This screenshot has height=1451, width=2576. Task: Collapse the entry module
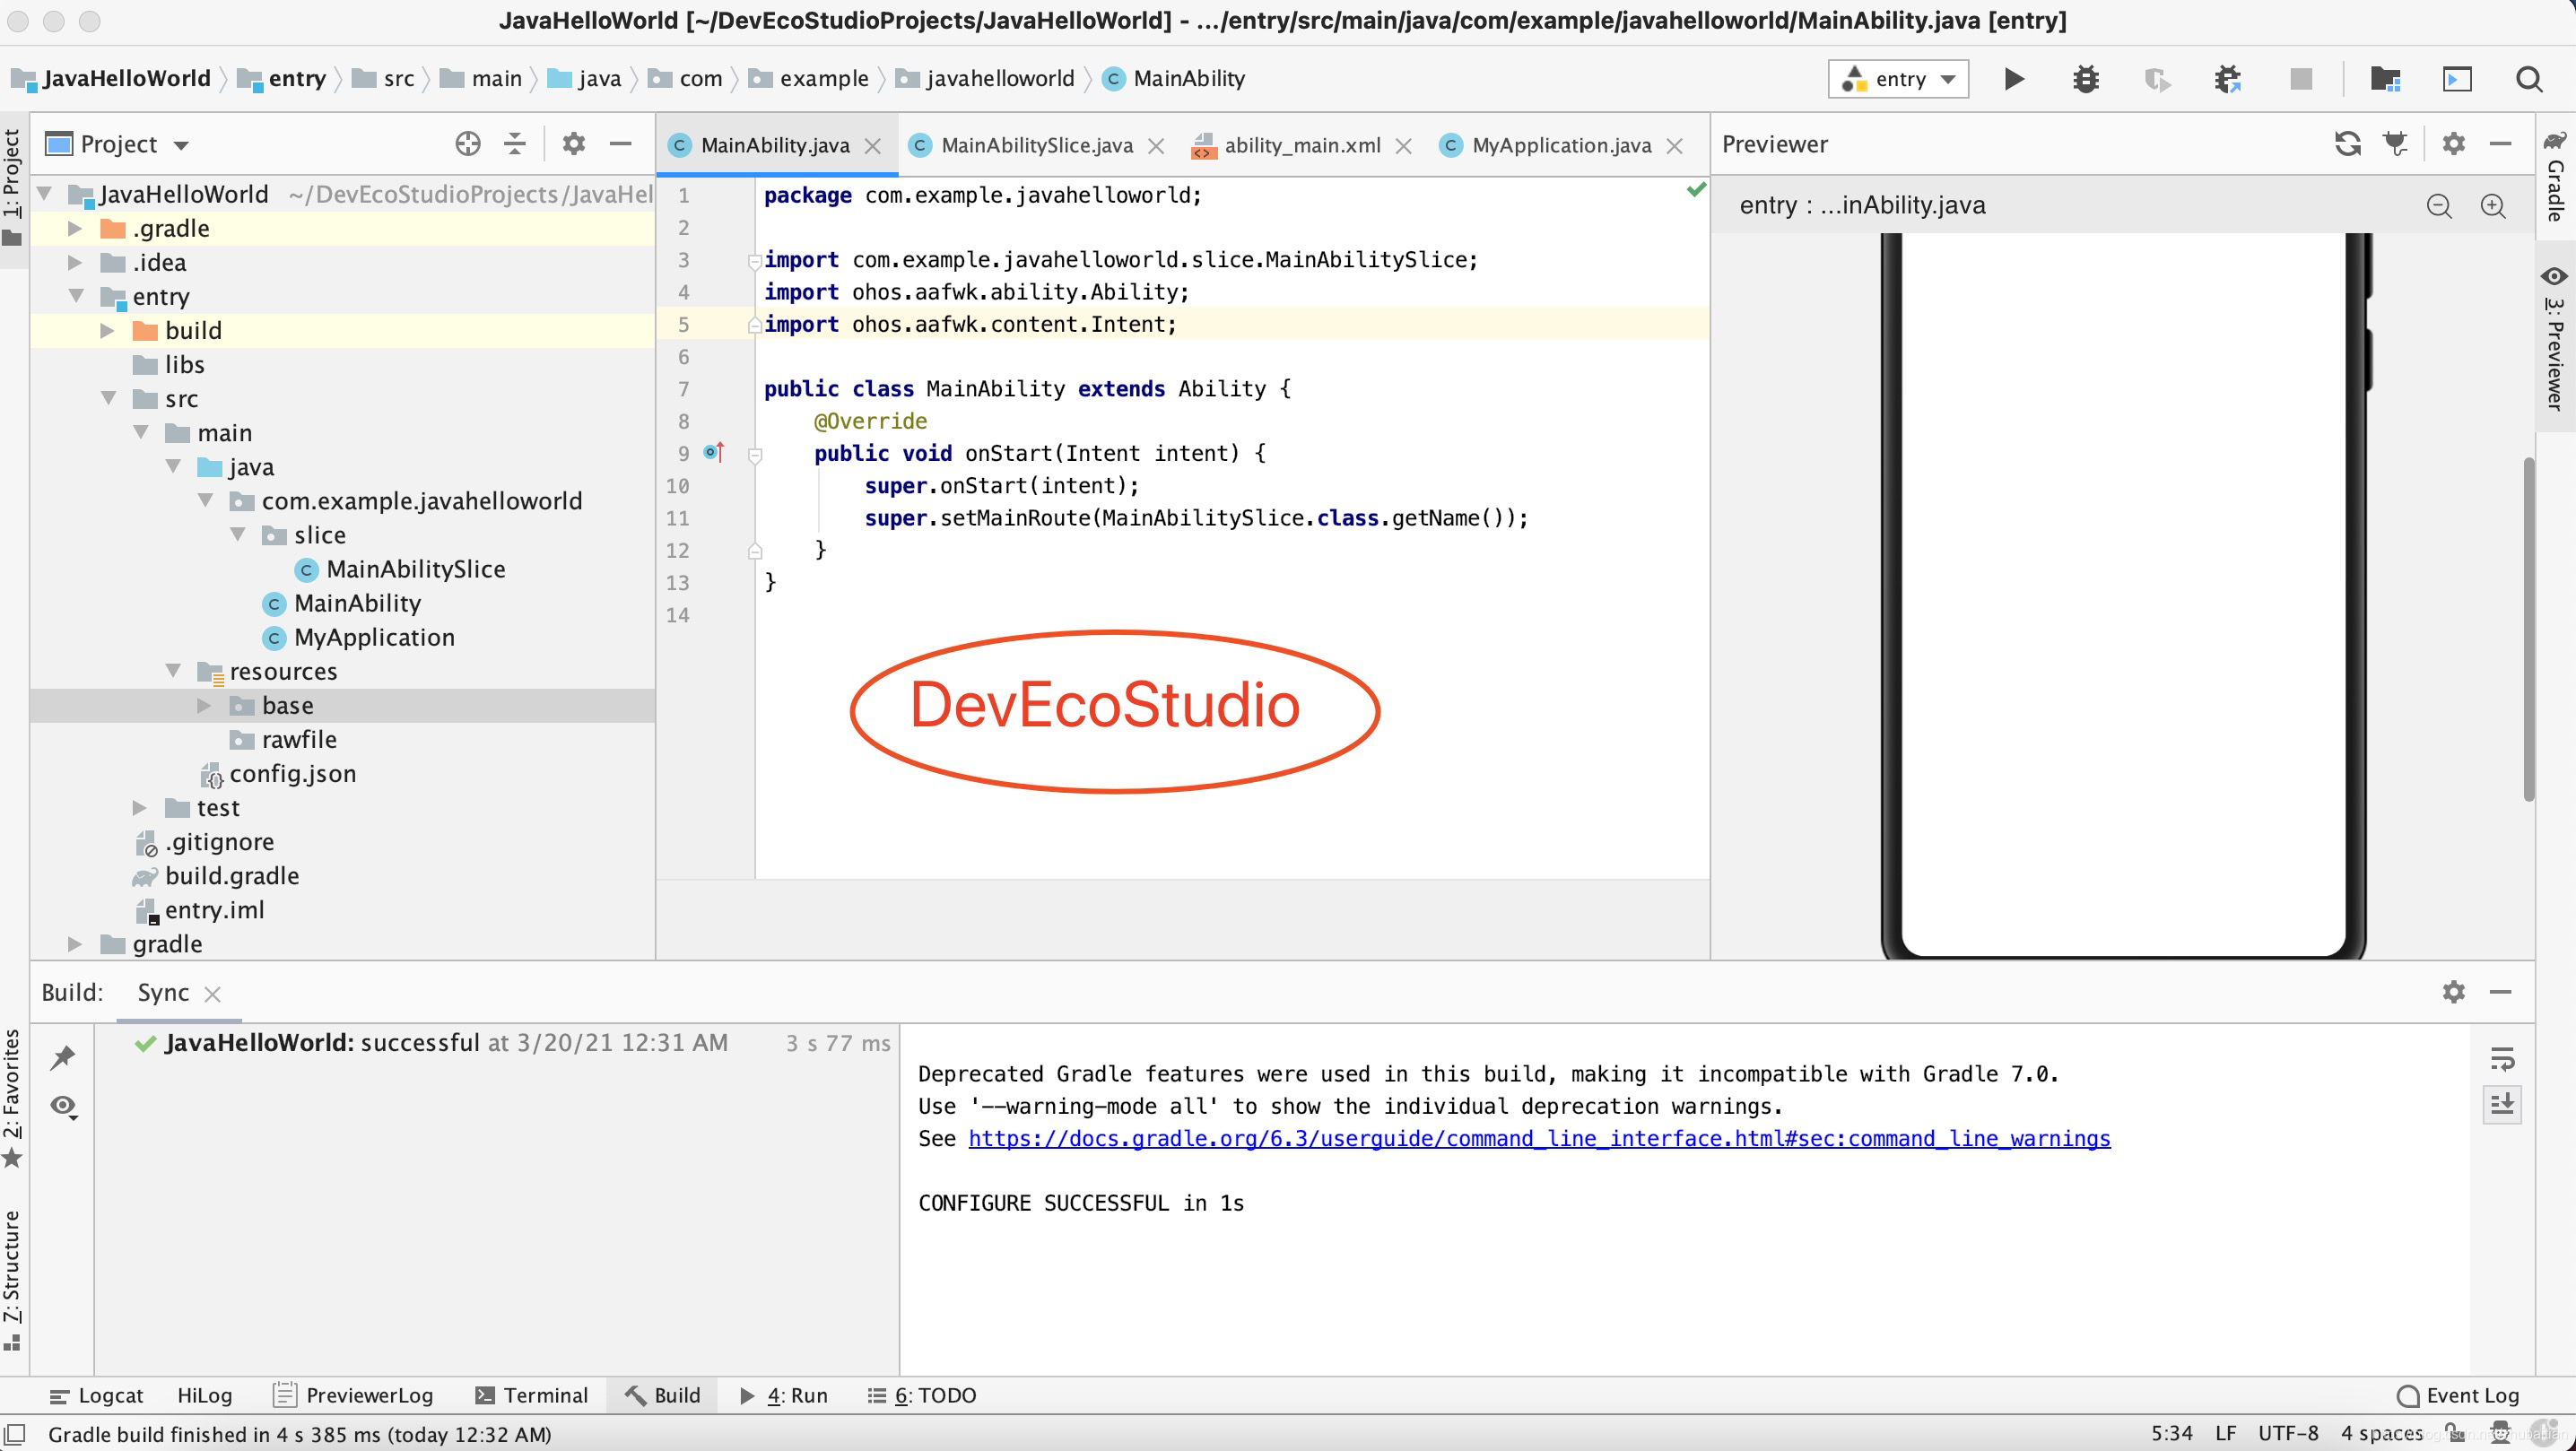75,297
